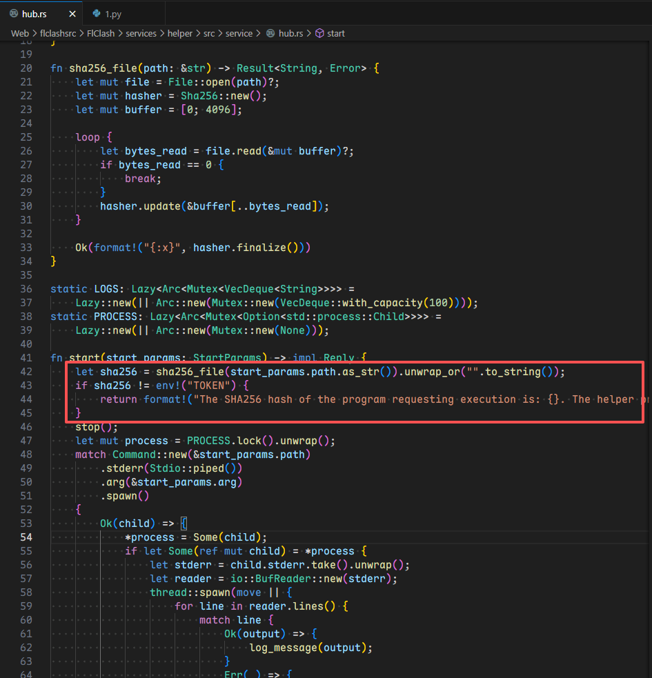The image size is (652, 678).
Task: Click the Rust file icon on hub.rs tab
Action: click(14, 13)
